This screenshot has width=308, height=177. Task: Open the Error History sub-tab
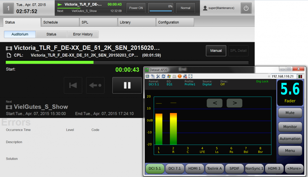pyautogui.click(x=83, y=34)
